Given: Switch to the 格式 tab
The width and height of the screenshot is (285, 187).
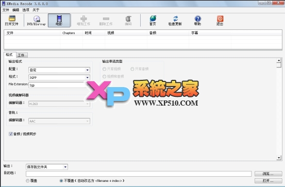Looking at the screenshot, I should [9, 55].
